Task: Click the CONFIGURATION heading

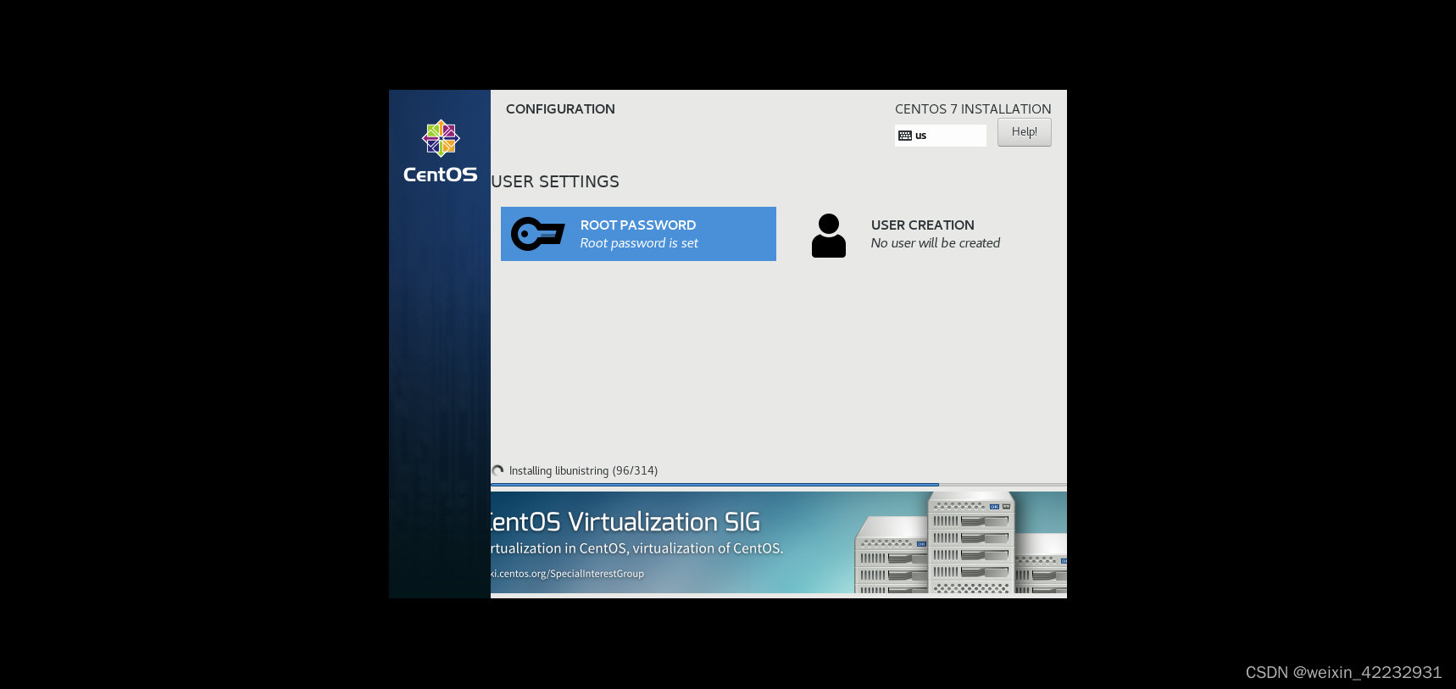Action: (560, 109)
